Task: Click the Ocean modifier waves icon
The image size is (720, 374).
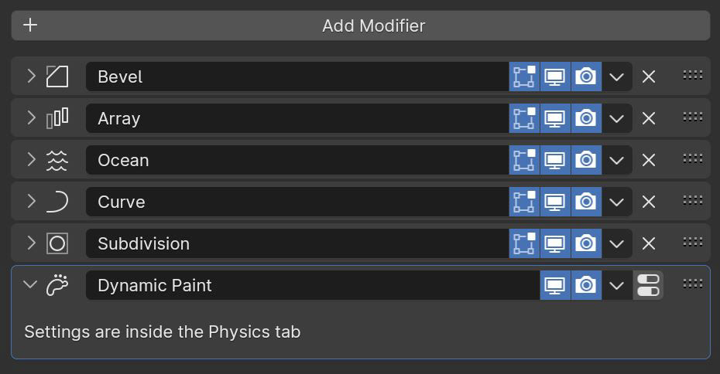Action: pos(57,160)
